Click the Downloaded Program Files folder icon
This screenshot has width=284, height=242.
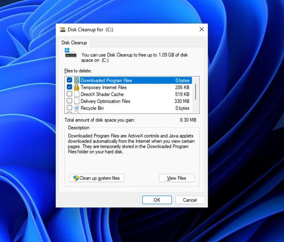[x=76, y=80]
